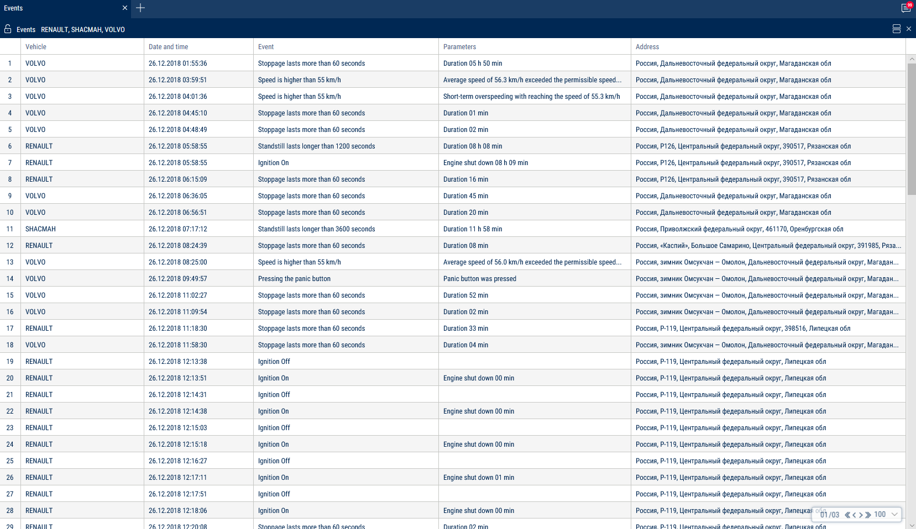Click 'Duration 52 min' parameter cell
Viewport: 916px width, 529px height.
click(x=535, y=295)
